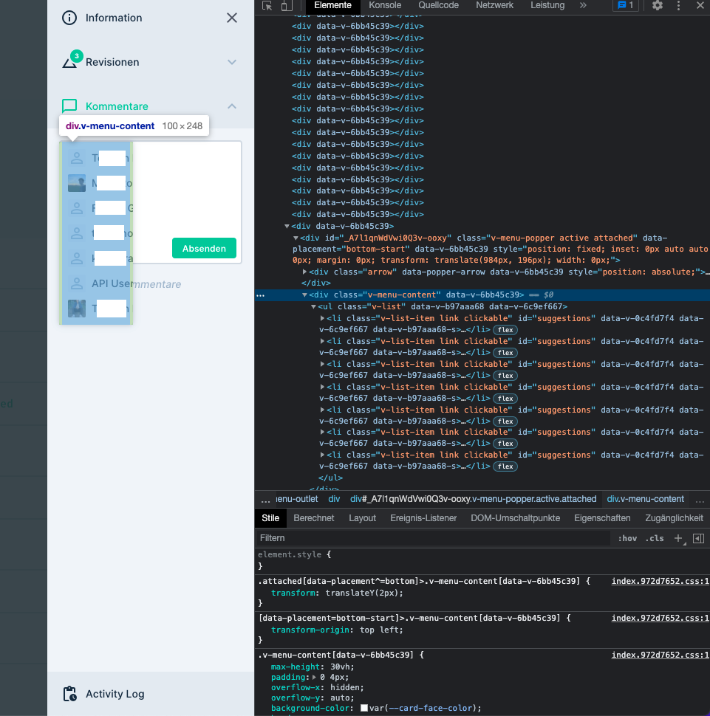Toggle the :hov element state panel

coord(627,538)
